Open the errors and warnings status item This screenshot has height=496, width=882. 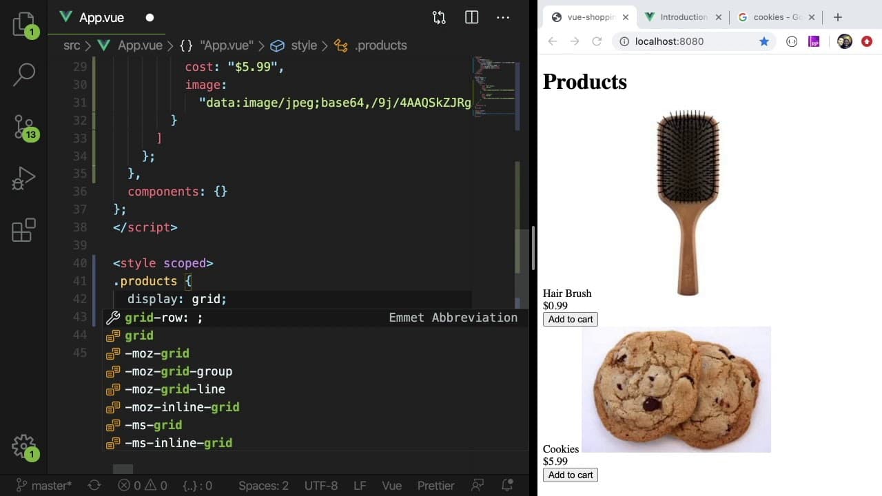tap(143, 486)
